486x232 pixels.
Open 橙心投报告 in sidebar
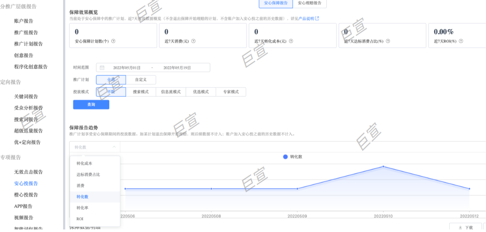click(26, 195)
